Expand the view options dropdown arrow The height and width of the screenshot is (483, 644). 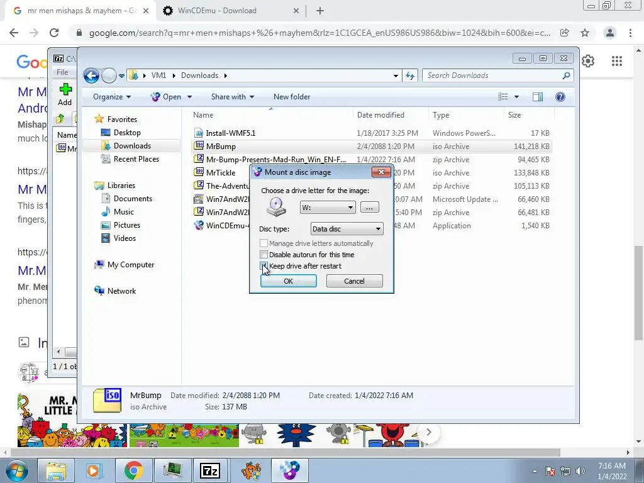click(x=517, y=97)
